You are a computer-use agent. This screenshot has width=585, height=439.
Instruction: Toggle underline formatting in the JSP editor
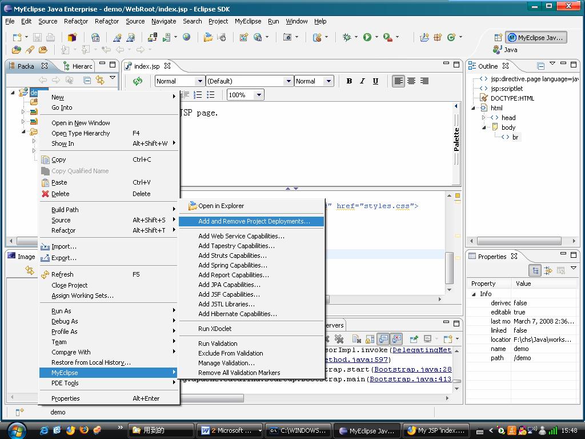pos(375,81)
